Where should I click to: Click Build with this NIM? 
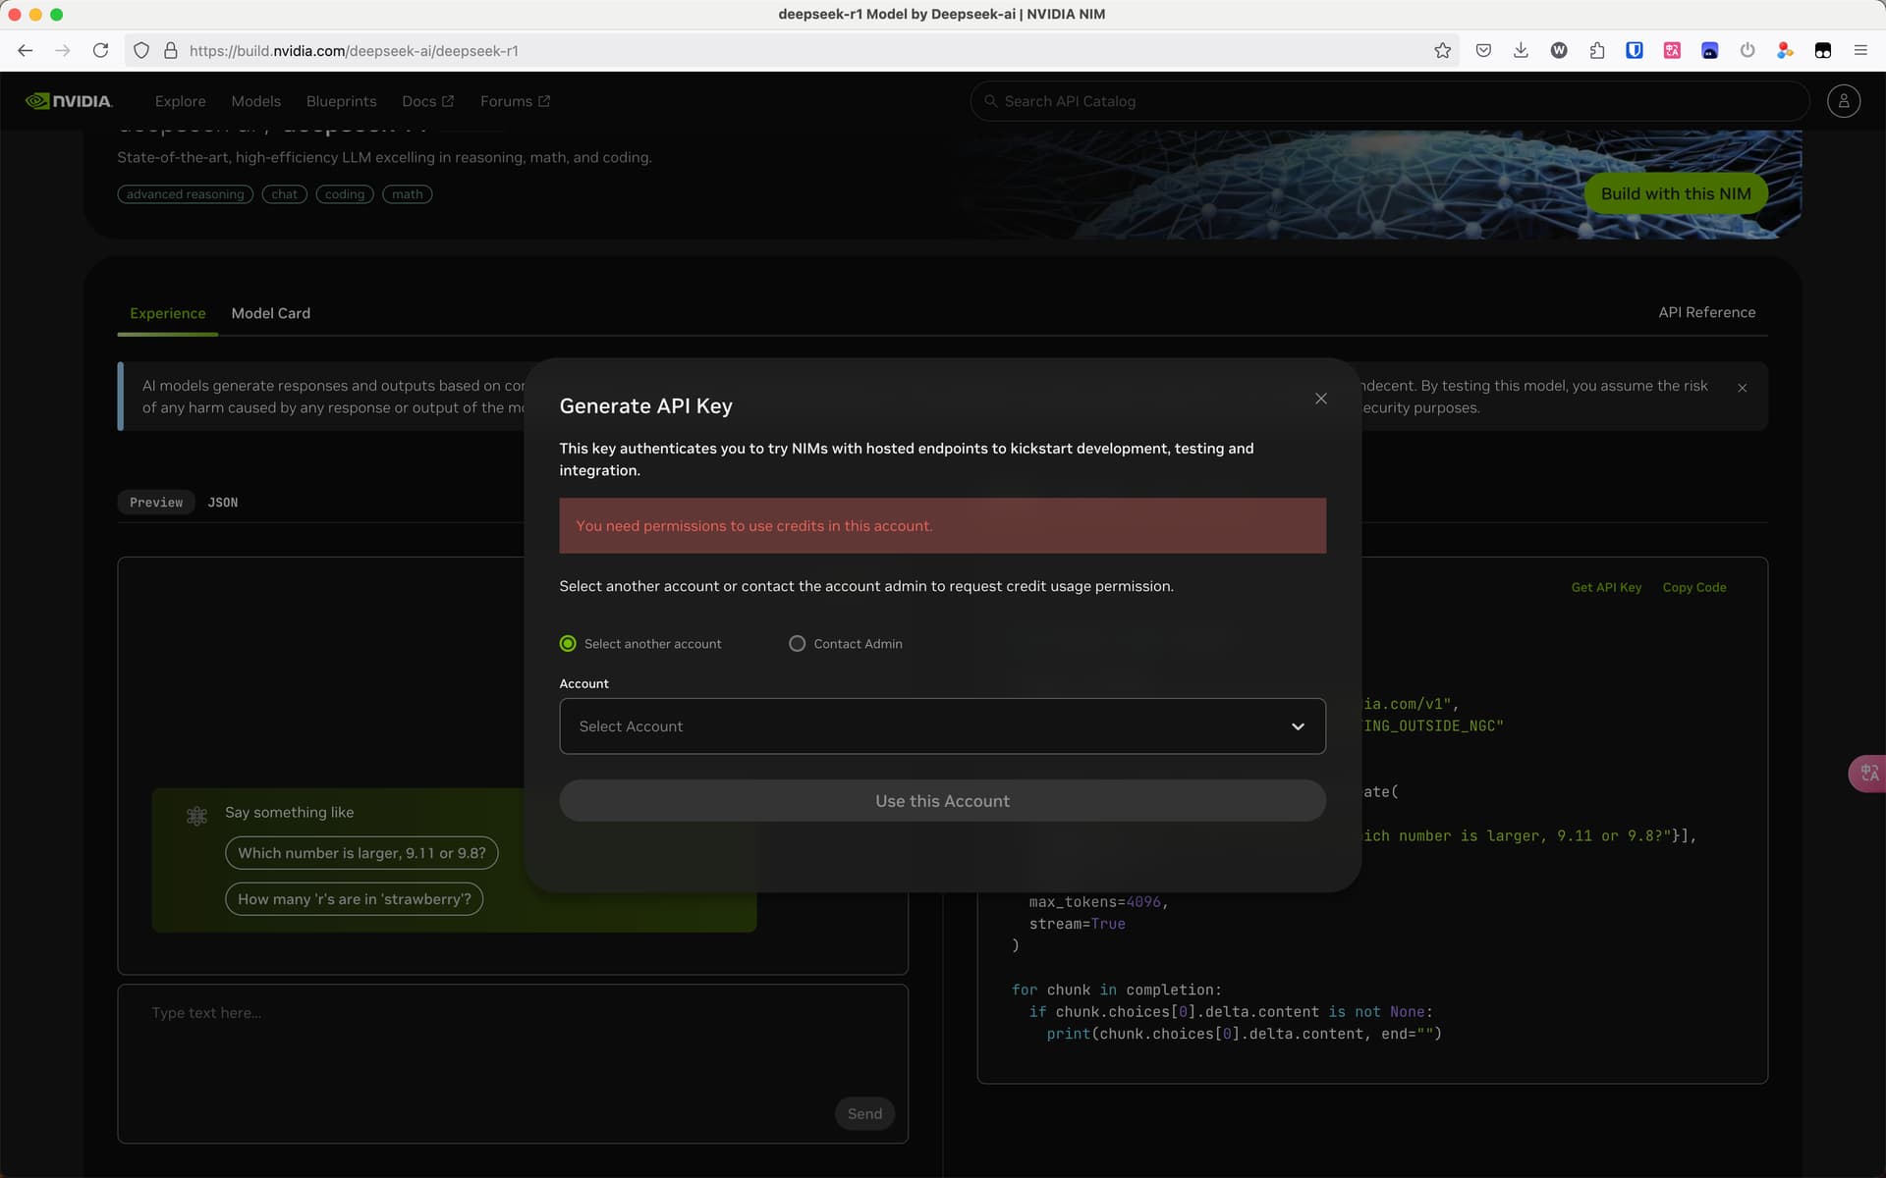[x=1676, y=193]
